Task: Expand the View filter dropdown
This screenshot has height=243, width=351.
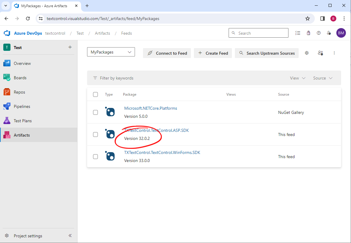Action: (297, 78)
